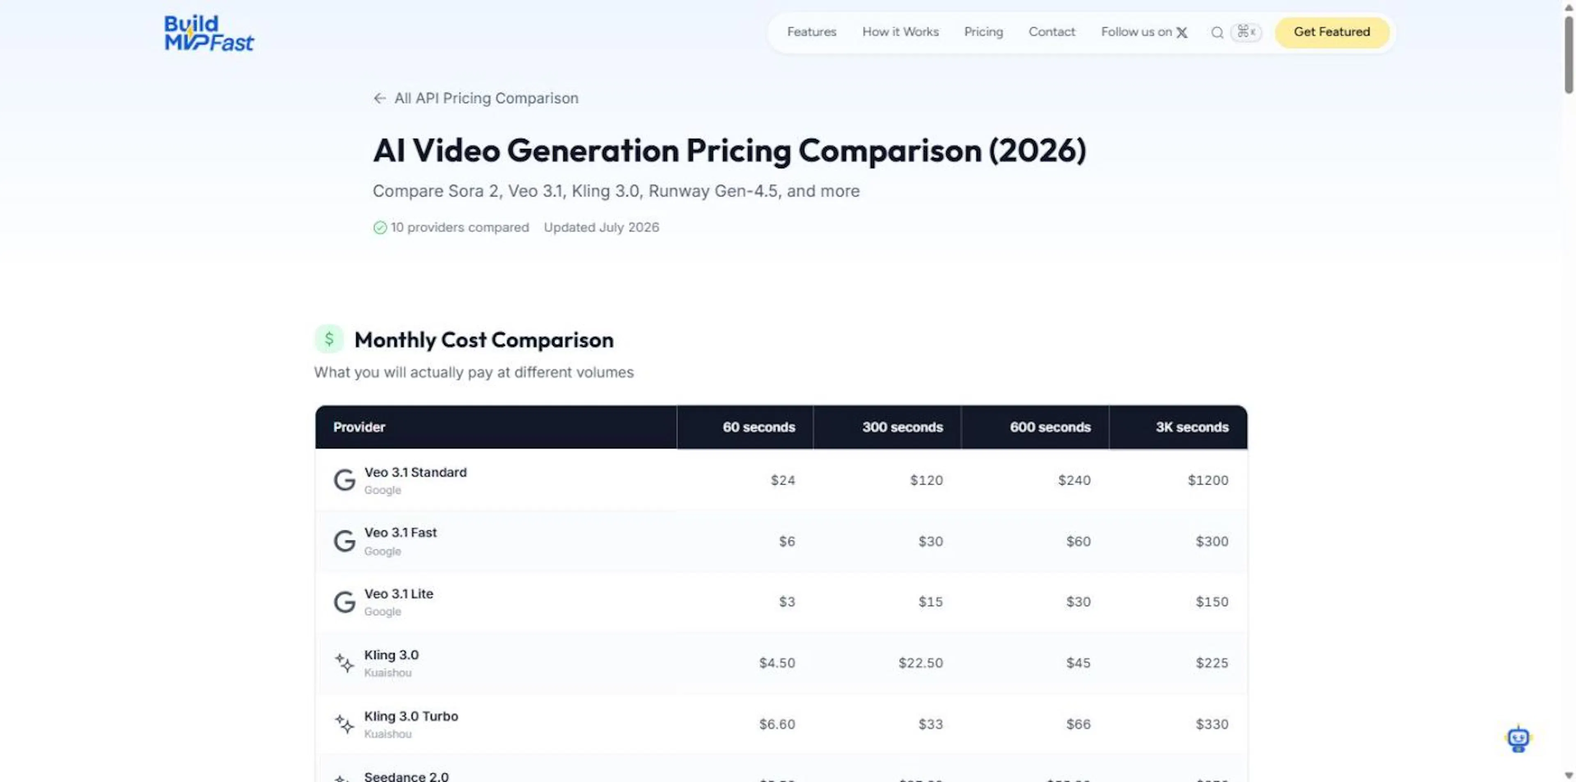Open the Features nav item

tap(811, 32)
